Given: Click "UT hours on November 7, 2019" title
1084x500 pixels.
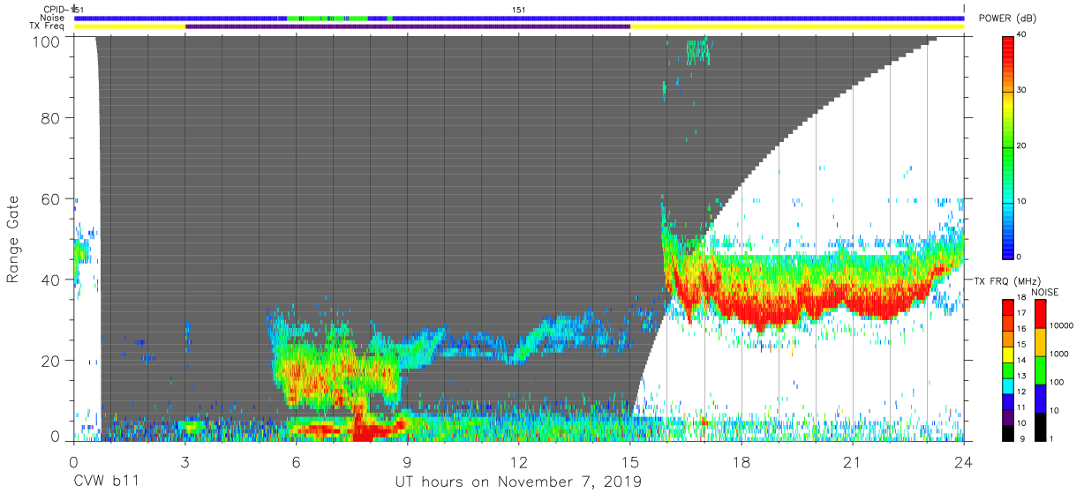Looking at the screenshot, I should tap(518, 481).
